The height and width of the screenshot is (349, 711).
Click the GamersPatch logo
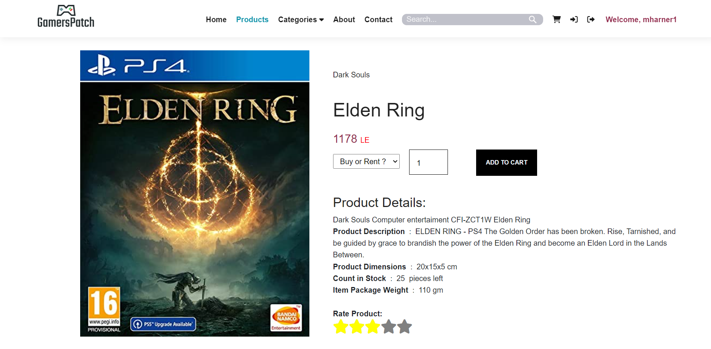click(66, 17)
